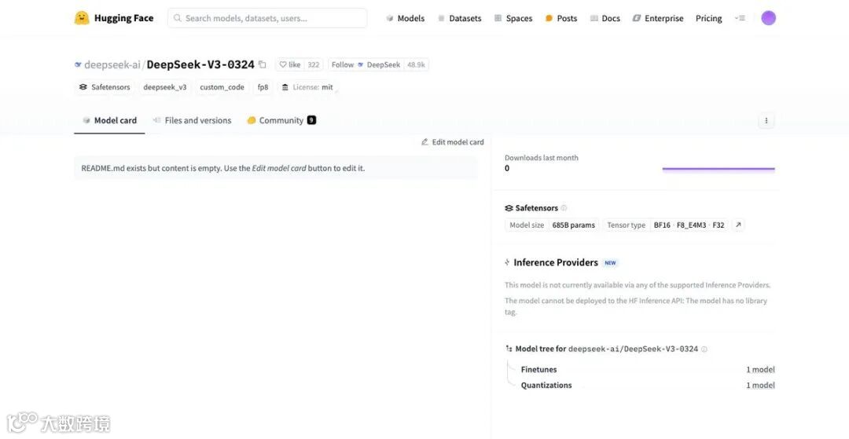This screenshot has width=849, height=439.
Task: Select the Safetensors tag
Action: (x=105, y=87)
